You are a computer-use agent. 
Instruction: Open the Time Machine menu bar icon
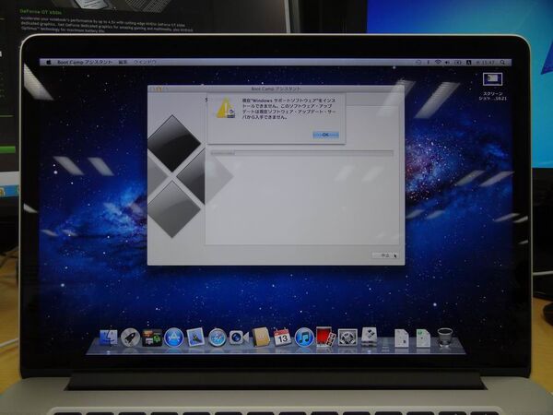[418, 62]
